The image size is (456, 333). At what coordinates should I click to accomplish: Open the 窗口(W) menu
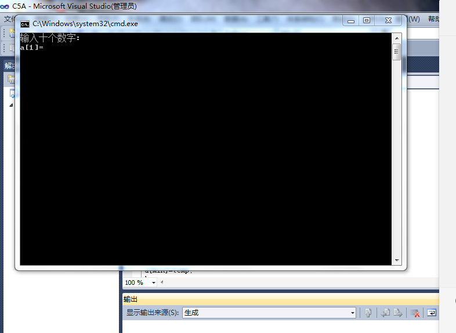click(x=413, y=19)
